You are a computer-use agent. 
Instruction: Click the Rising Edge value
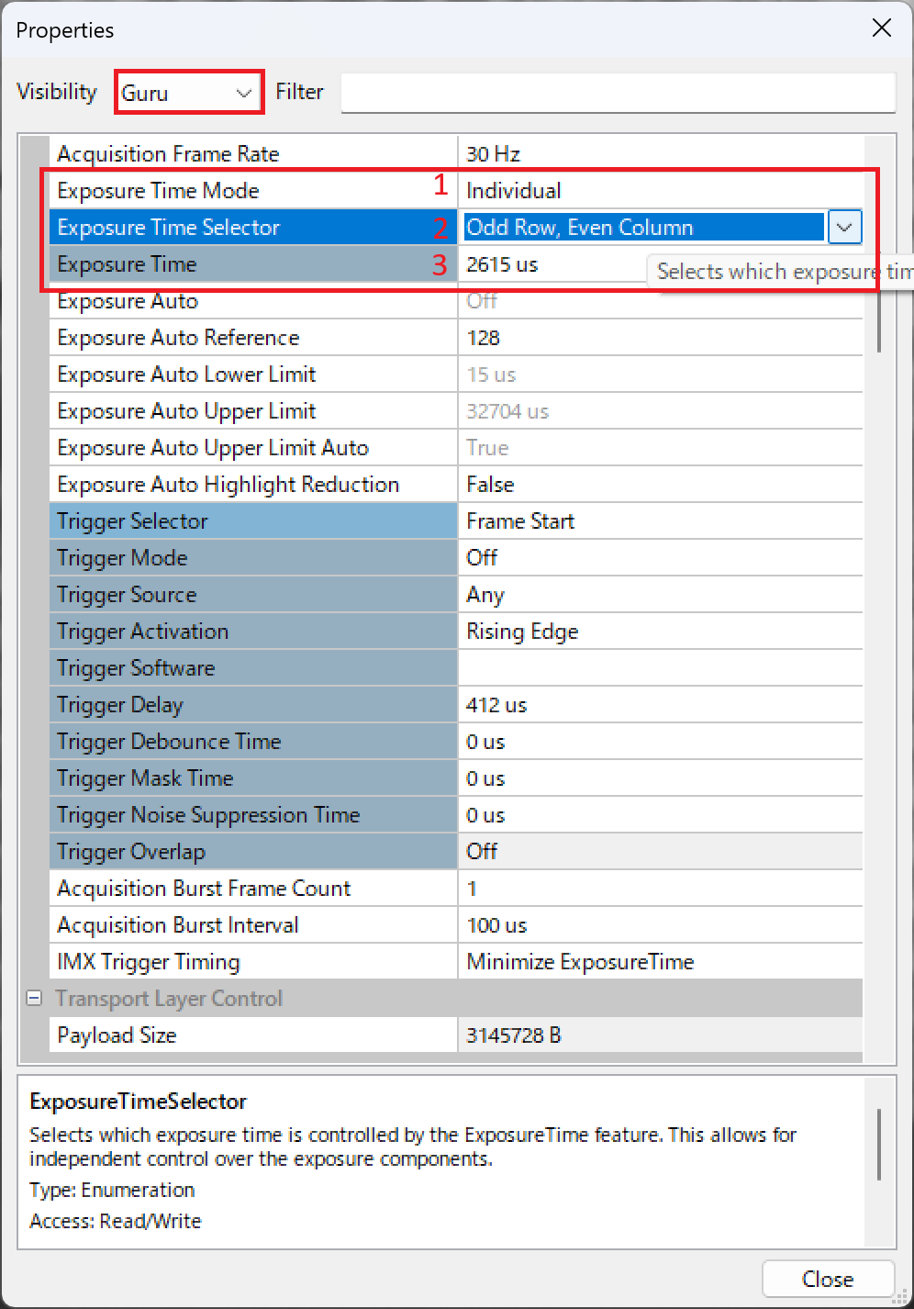[x=522, y=631]
